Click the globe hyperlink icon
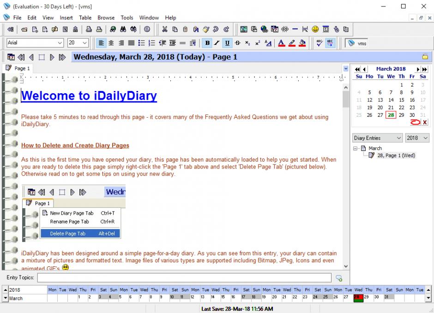 pyautogui.click(x=265, y=30)
